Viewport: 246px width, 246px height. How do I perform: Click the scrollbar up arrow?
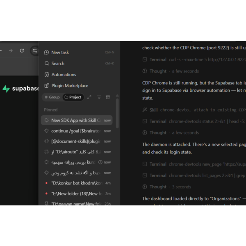(x=117, y=96)
